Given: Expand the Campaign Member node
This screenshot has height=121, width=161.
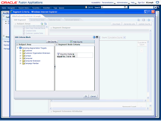Looking at the screenshot, I should point(20,63).
